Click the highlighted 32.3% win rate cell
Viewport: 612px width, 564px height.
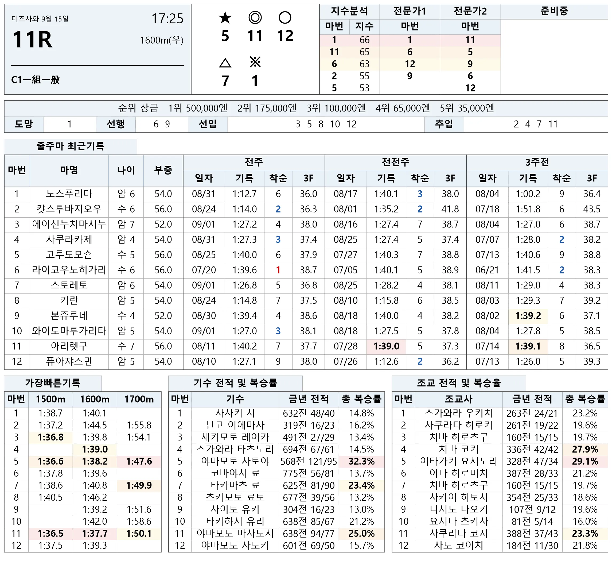(x=361, y=461)
